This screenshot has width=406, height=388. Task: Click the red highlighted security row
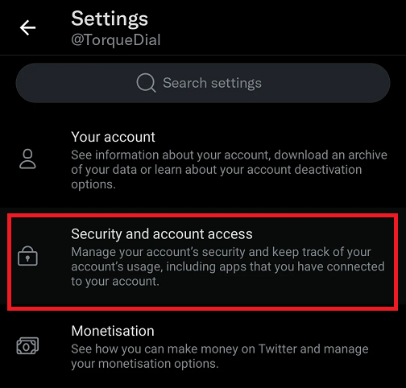202,262
